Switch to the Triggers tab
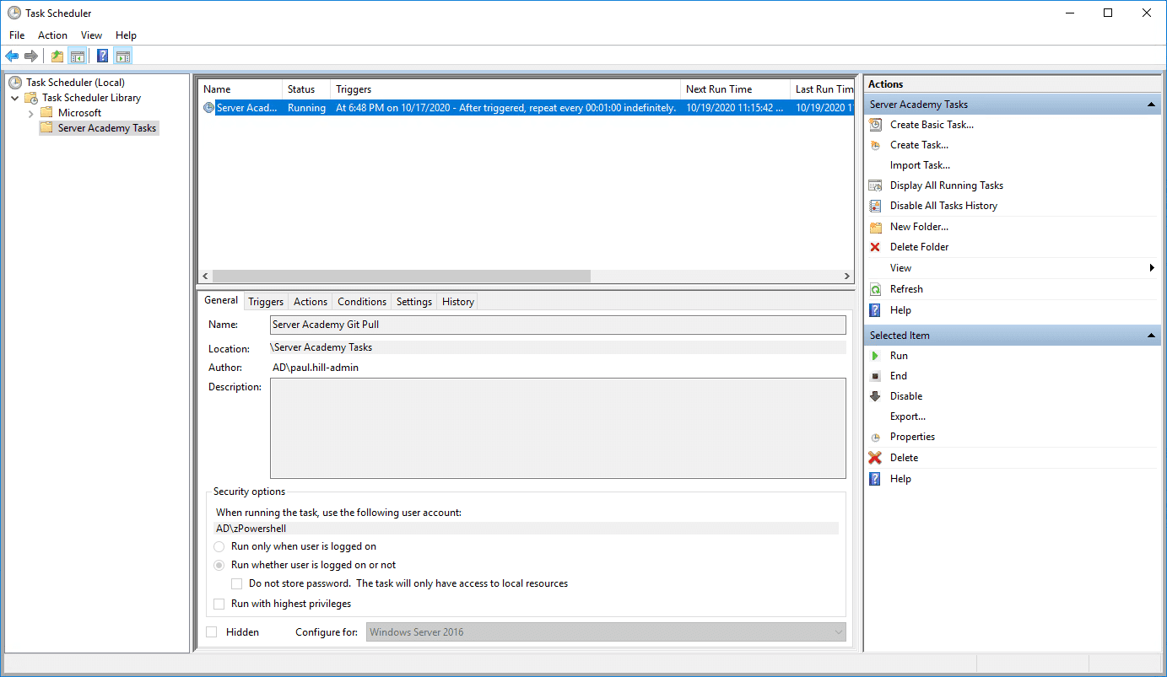The height and width of the screenshot is (677, 1167). [266, 302]
